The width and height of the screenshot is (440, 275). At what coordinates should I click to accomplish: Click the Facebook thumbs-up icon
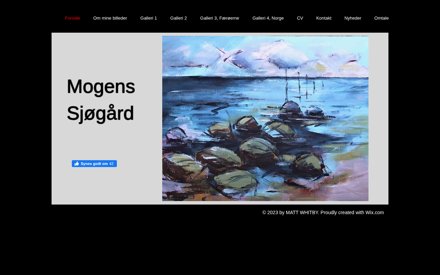click(x=77, y=164)
